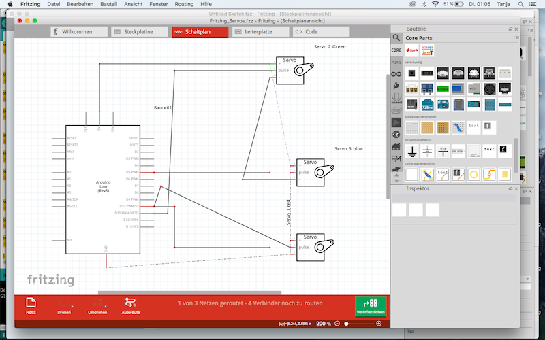This screenshot has width=545, height=340.
Task: Add the battery power symbol part
Action: (x=427, y=151)
